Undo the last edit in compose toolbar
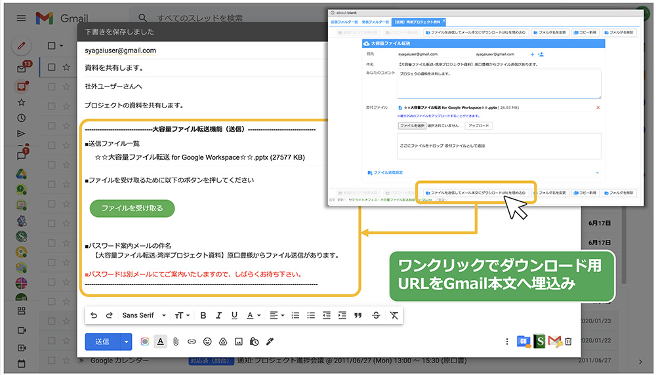 (94, 315)
